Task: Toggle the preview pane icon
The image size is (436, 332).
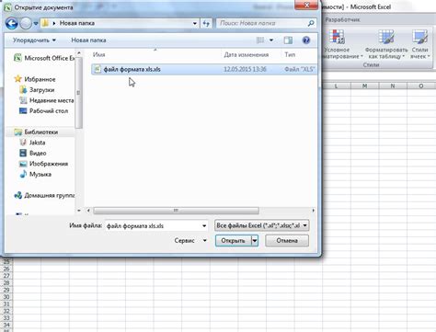Action: (288, 40)
